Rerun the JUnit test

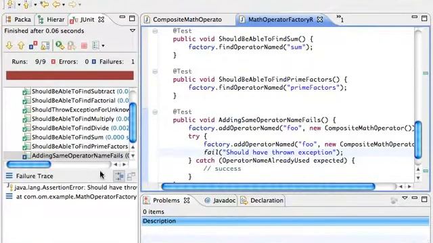click(x=60, y=46)
